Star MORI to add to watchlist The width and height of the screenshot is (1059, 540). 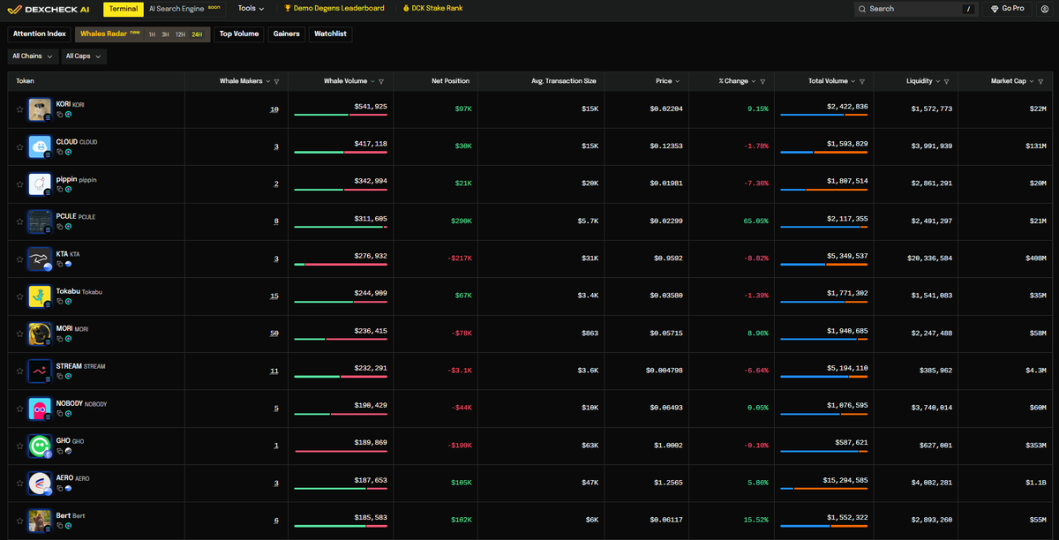click(19, 334)
